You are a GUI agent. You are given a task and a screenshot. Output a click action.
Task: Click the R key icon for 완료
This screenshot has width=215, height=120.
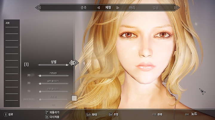[x=6, y=114]
